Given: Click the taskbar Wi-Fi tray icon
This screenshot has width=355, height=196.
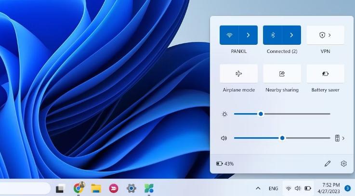Looking at the screenshot, I should [x=289, y=188].
